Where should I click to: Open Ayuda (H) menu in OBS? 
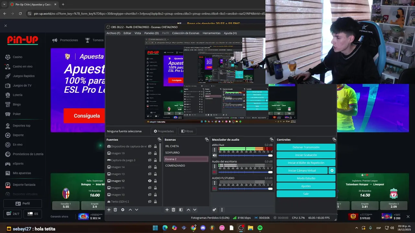[230, 33]
